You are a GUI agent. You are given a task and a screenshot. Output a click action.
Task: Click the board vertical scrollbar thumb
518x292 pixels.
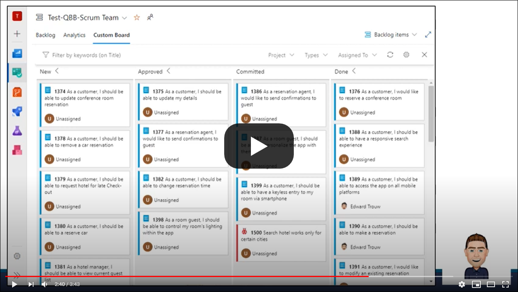click(431, 114)
